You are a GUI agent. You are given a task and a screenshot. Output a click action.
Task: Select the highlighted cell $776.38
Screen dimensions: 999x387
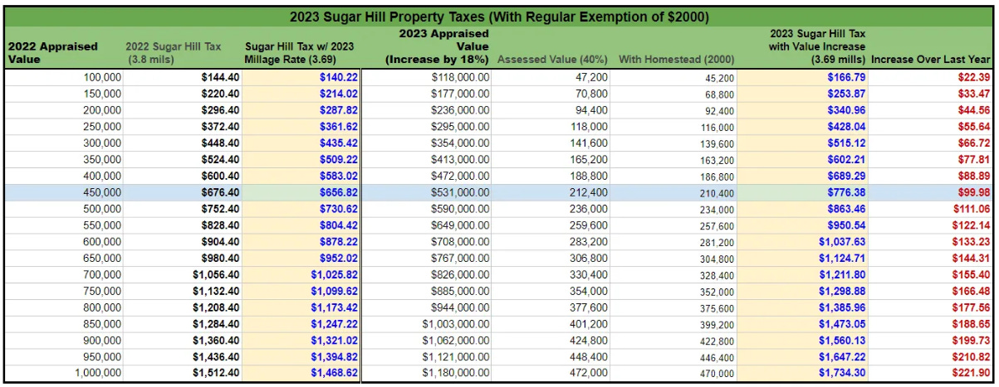pyautogui.click(x=803, y=192)
